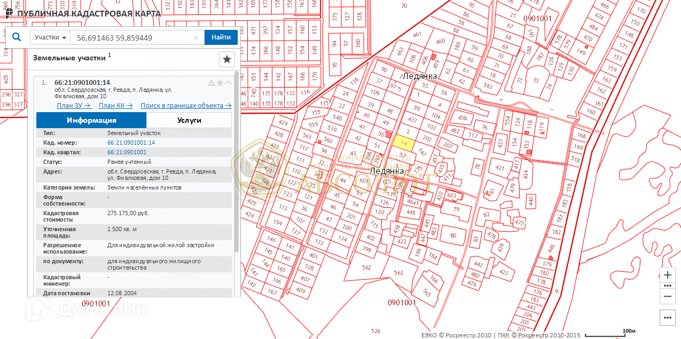This screenshot has width=681, height=339.
Task: Open the План ЗУ link
Action: (x=74, y=106)
